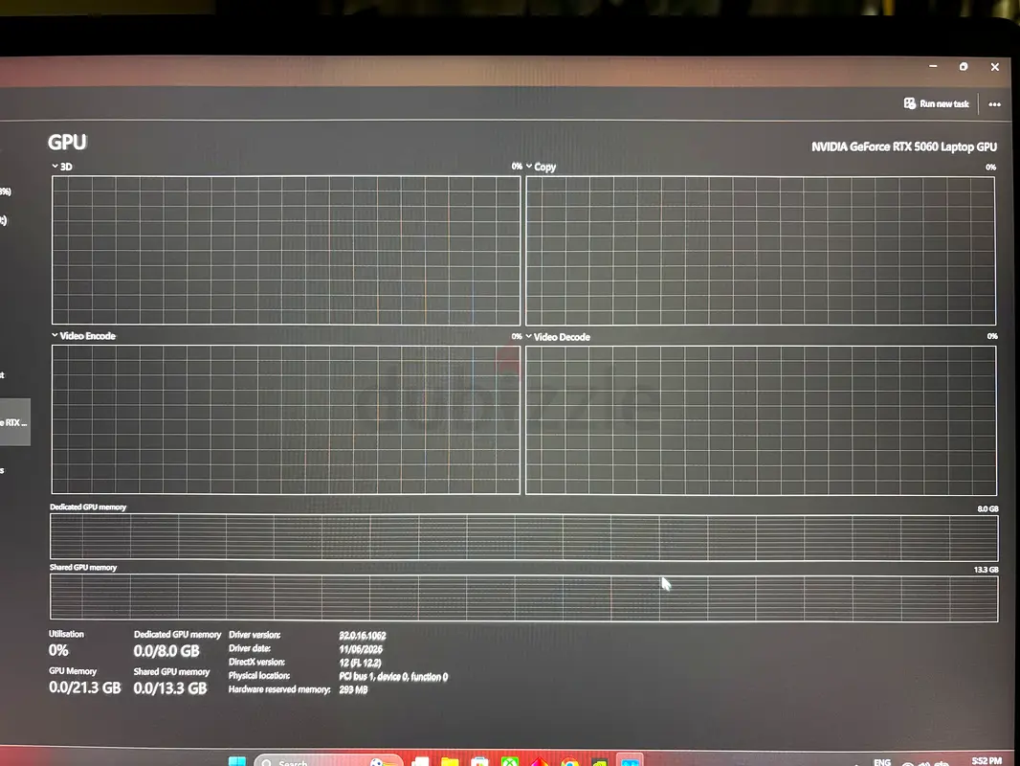Maximize or restore the Task Manager window

964,66
